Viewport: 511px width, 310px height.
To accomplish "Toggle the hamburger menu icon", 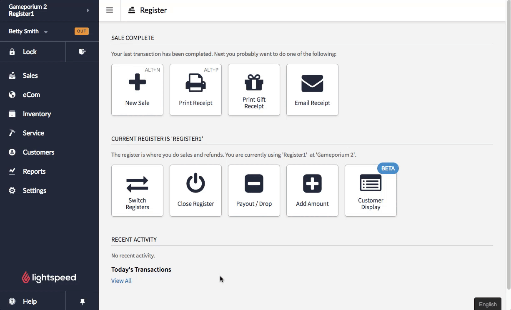I will [x=110, y=10].
